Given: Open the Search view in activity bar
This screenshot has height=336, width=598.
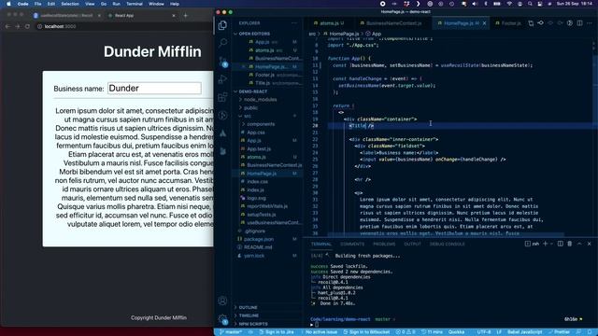Looking at the screenshot, I should [222, 42].
